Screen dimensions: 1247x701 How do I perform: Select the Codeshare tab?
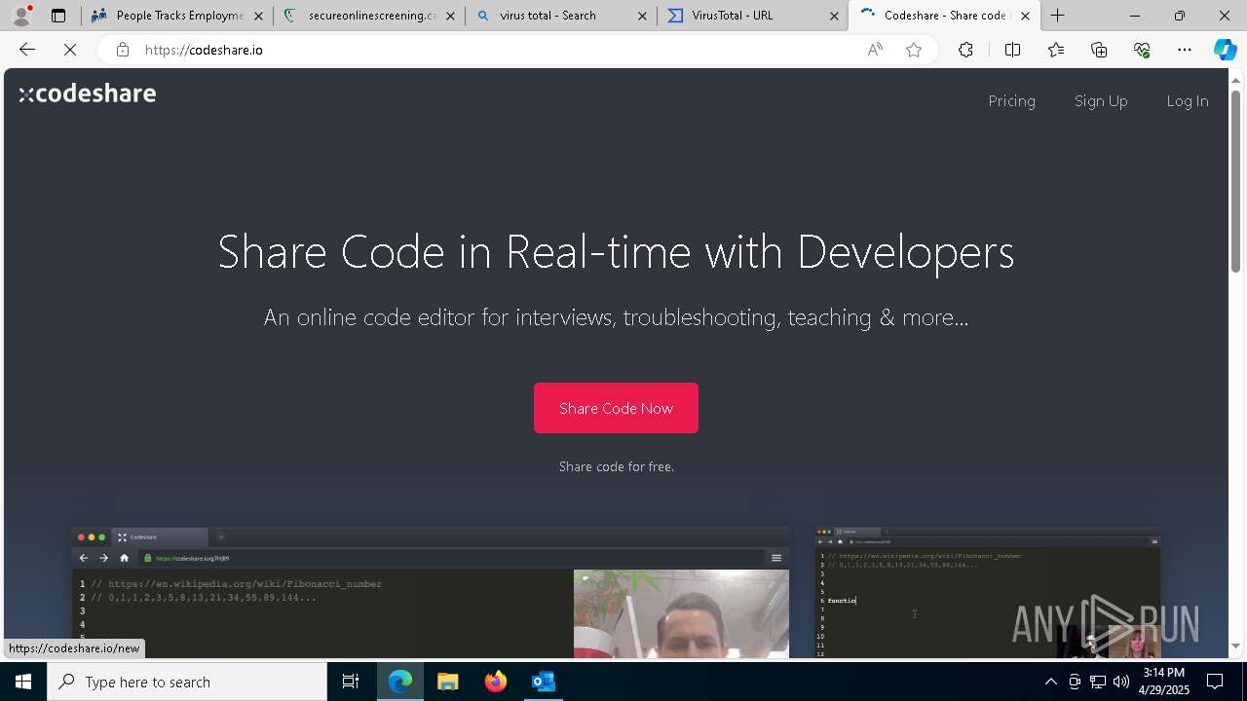tap(943, 16)
